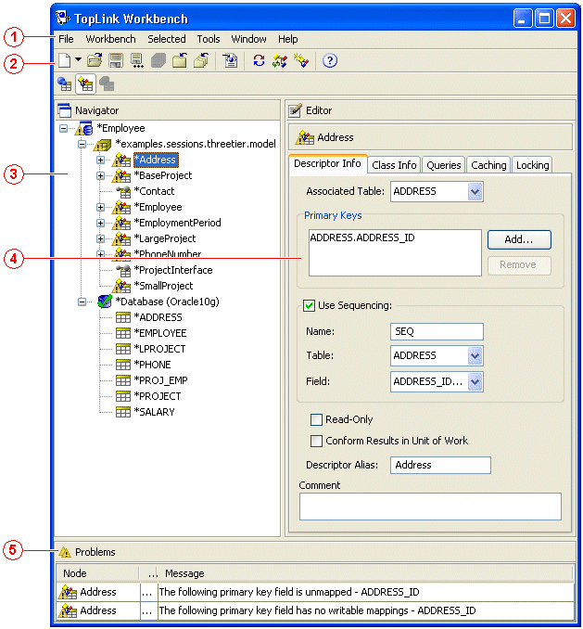Select the *PROJ_EMP table in Navigator
The height and width of the screenshot is (629, 583).
[x=160, y=380]
